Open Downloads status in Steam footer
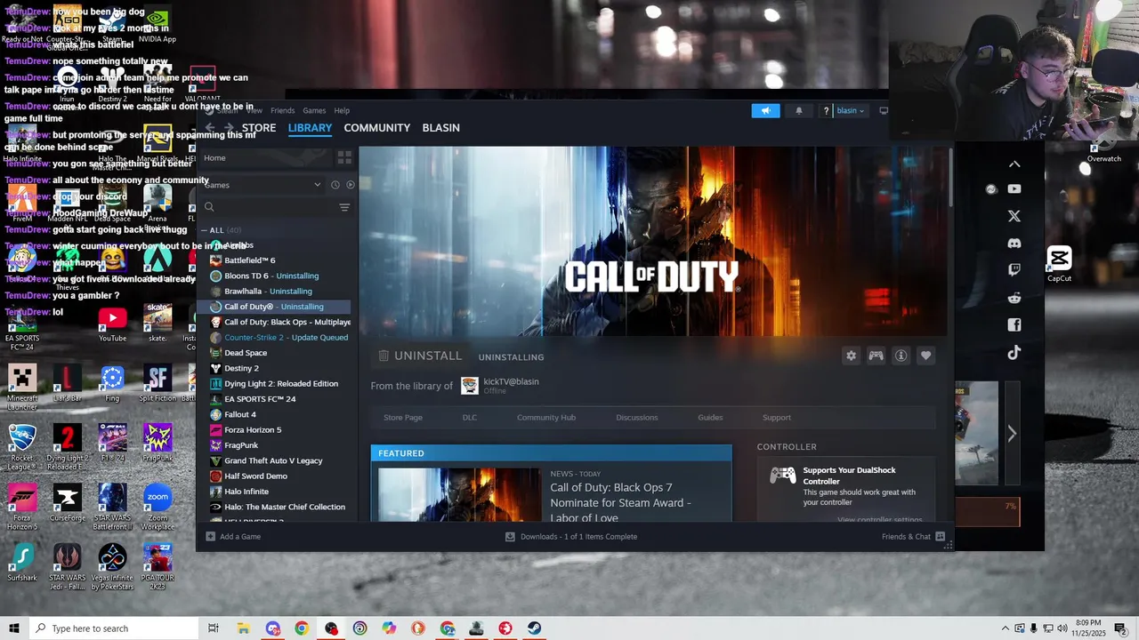 coord(571,537)
